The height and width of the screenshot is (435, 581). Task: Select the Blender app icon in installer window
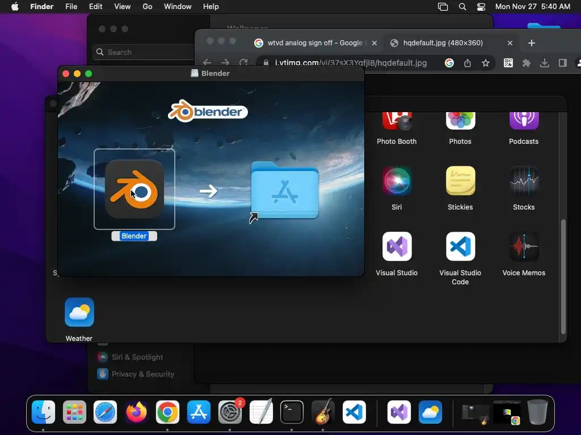(134, 189)
